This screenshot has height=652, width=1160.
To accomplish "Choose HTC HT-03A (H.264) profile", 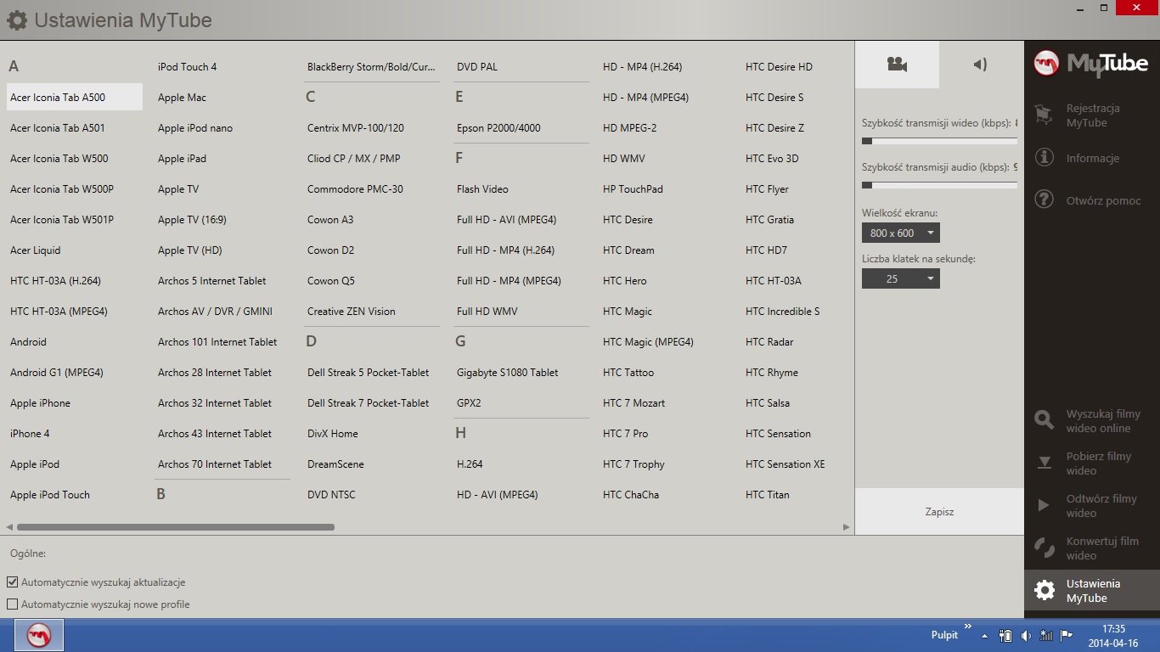I will point(55,280).
